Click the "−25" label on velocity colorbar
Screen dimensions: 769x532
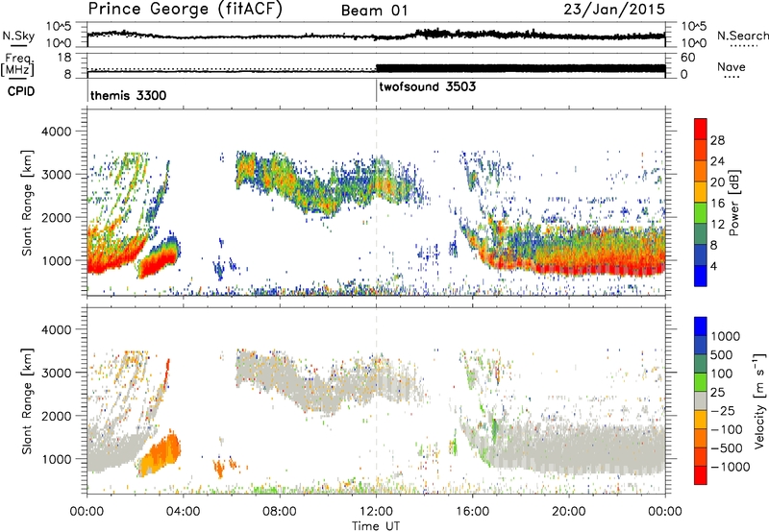(x=722, y=411)
